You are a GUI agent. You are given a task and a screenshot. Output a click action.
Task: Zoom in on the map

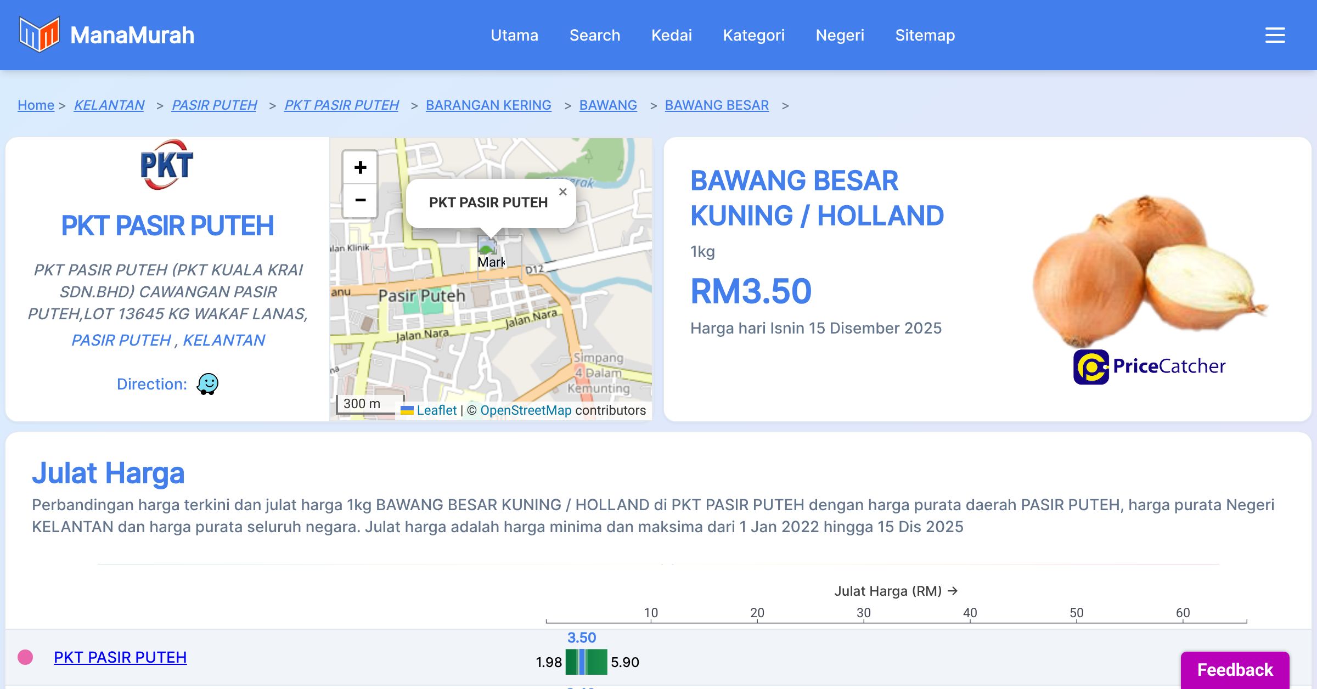360,167
